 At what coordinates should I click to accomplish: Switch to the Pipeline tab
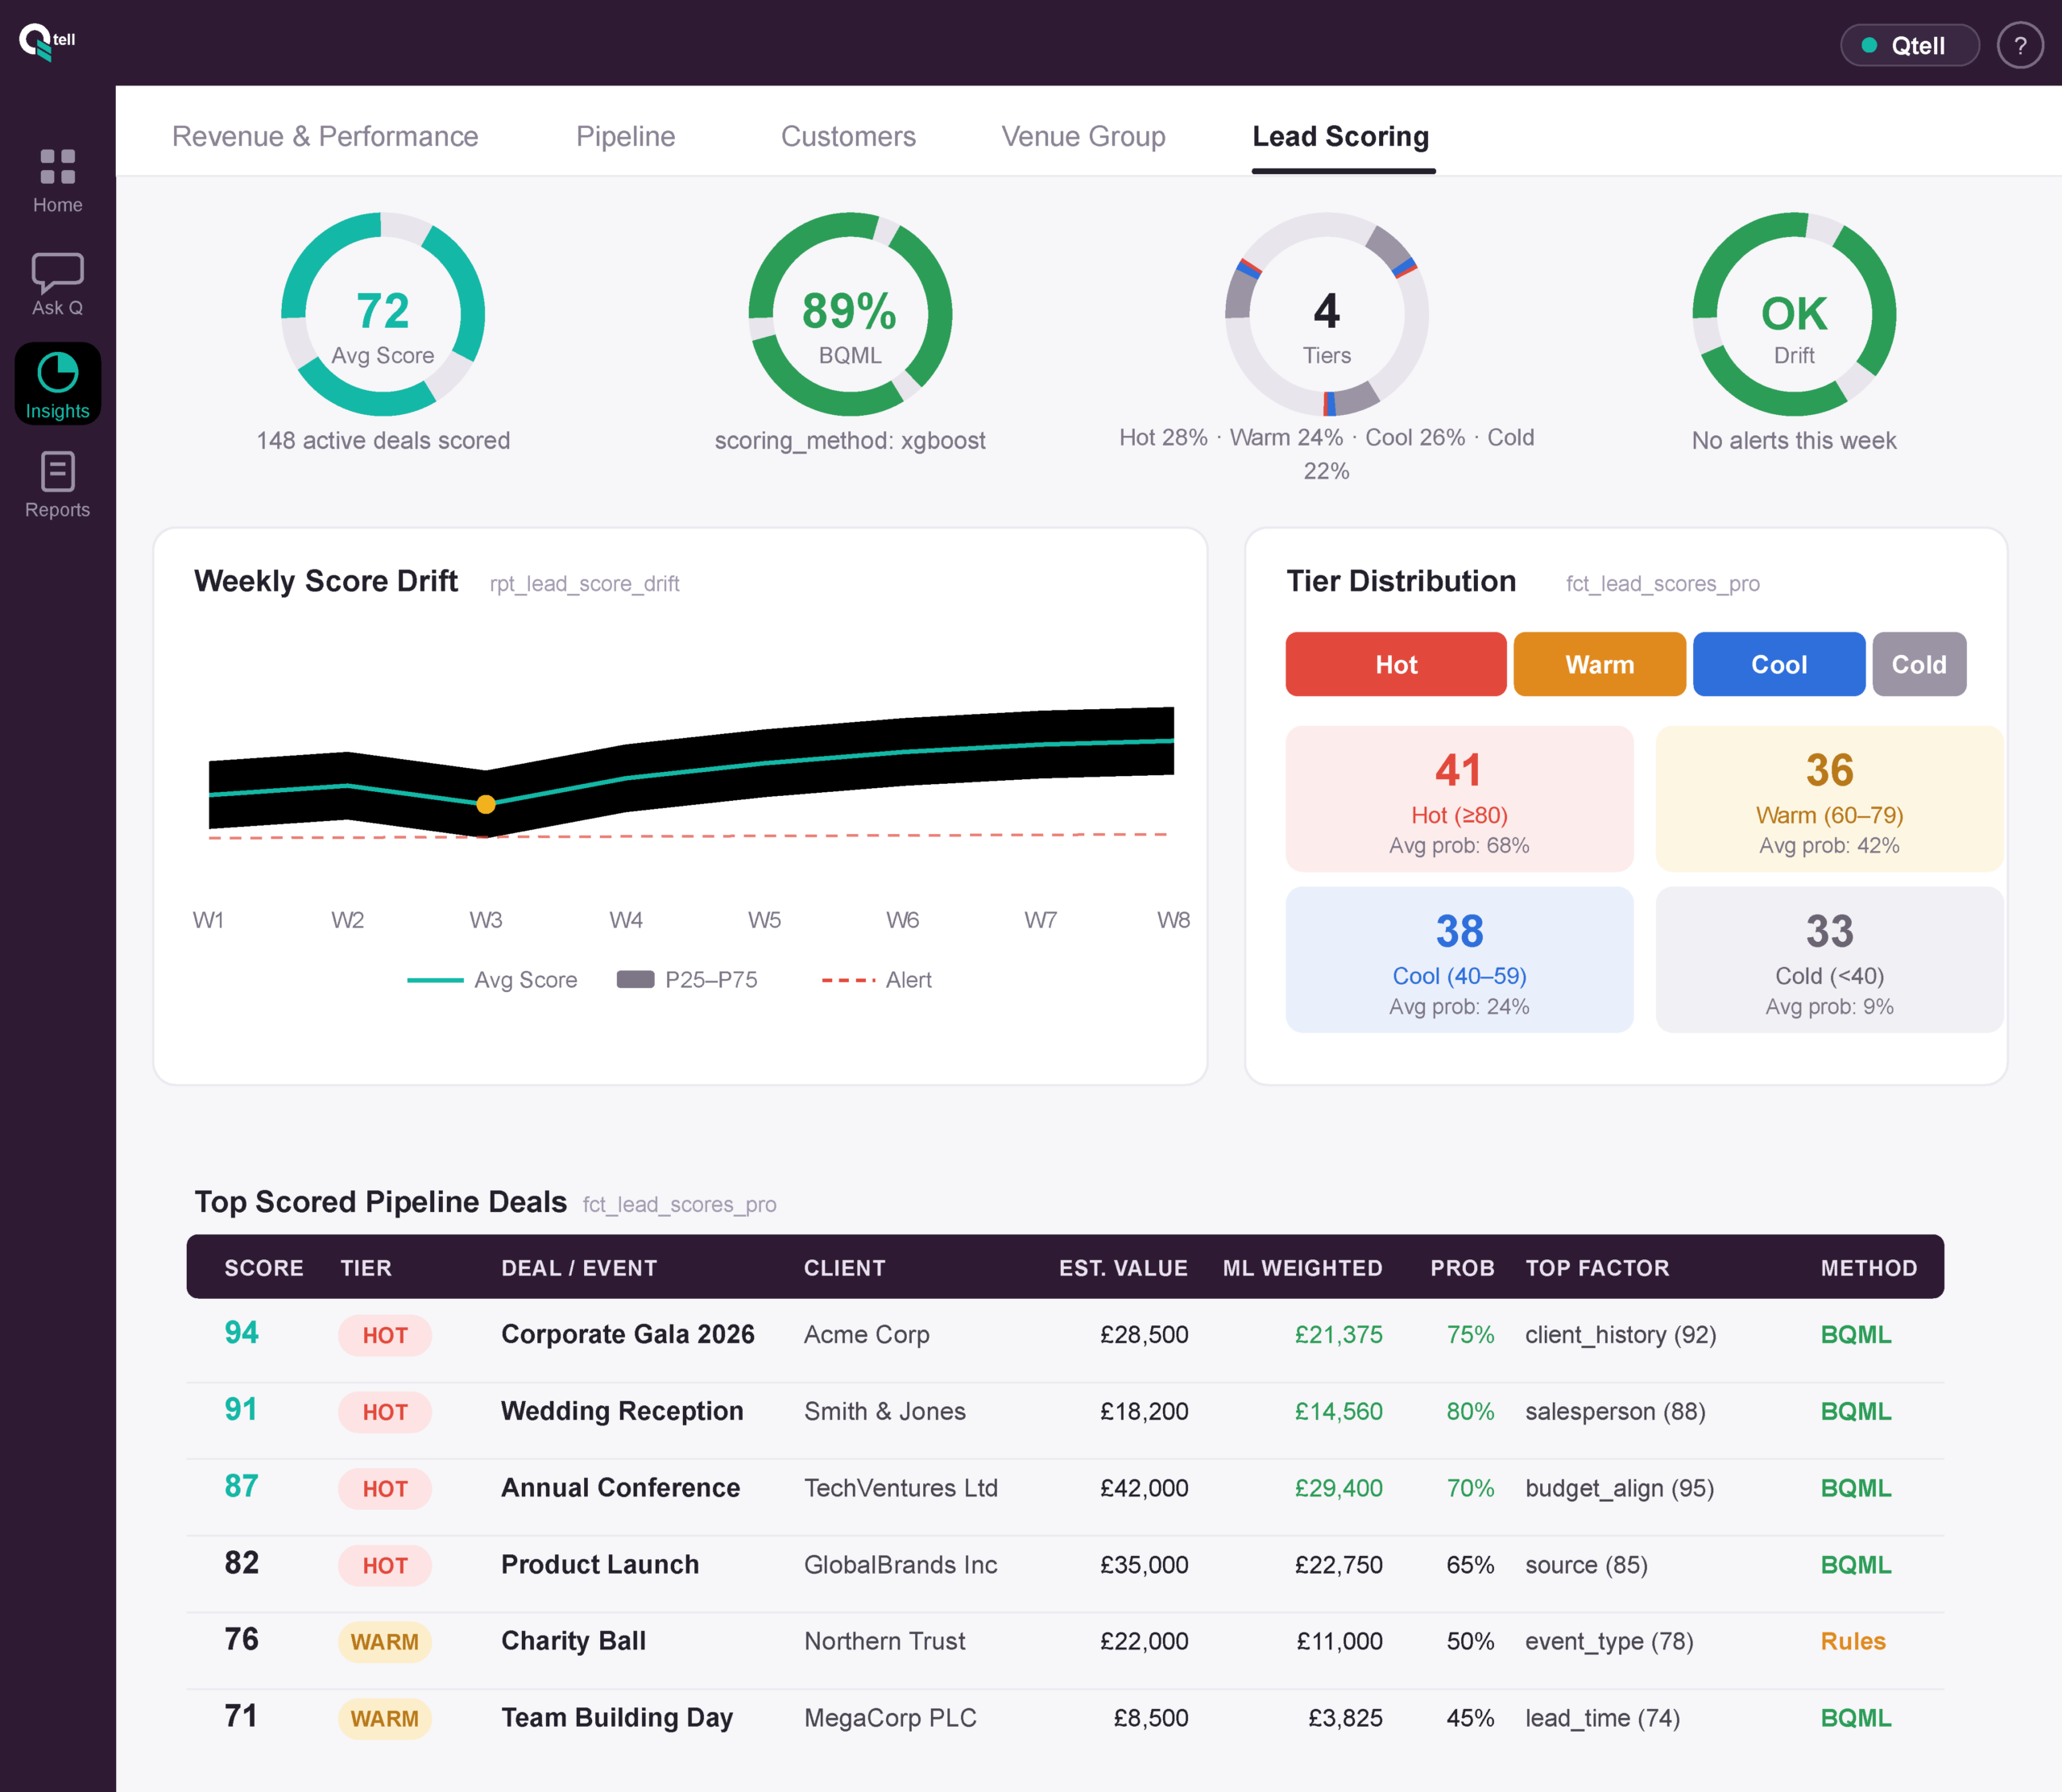626,136
